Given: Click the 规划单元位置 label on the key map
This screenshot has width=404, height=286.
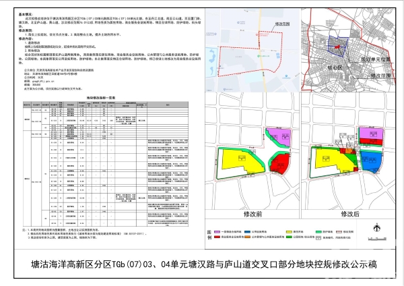Looking at the screenshot, I should tap(375, 59).
